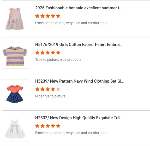150x146 pixels.
Task: Click the fifth star of the H2832 dress rating
Action: pos(58,126)
